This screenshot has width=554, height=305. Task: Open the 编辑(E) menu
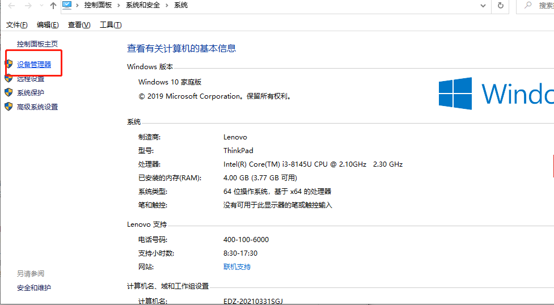point(48,25)
